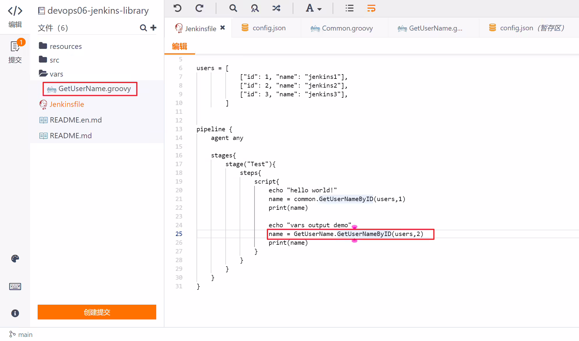This screenshot has width=579, height=341.
Task: Open the font size dropdown
Action: (x=313, y=8)
